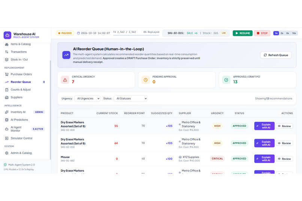
Task: Select the 10s replay speed
Action: click(294, 33)
